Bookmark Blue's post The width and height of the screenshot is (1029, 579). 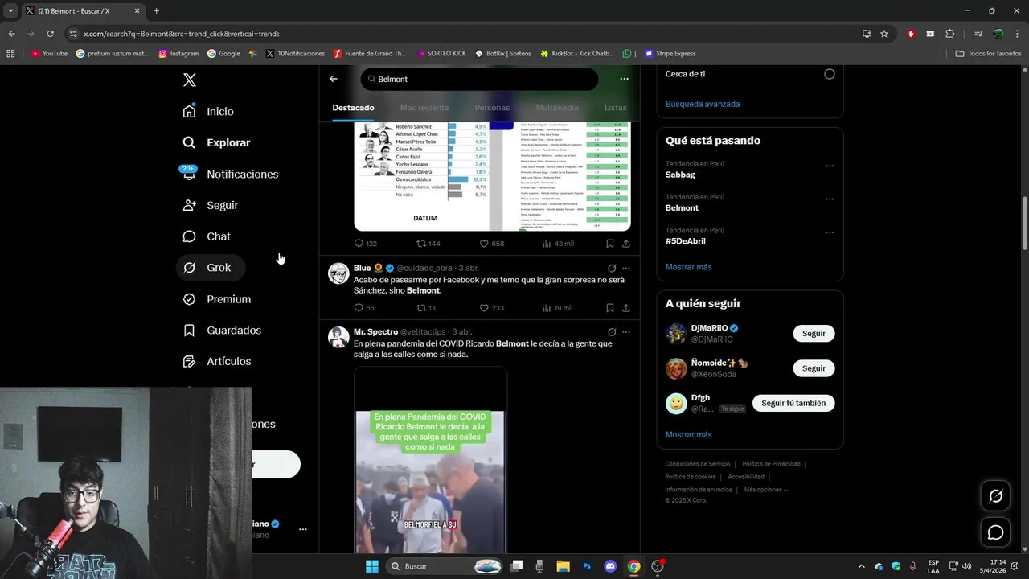609,308
